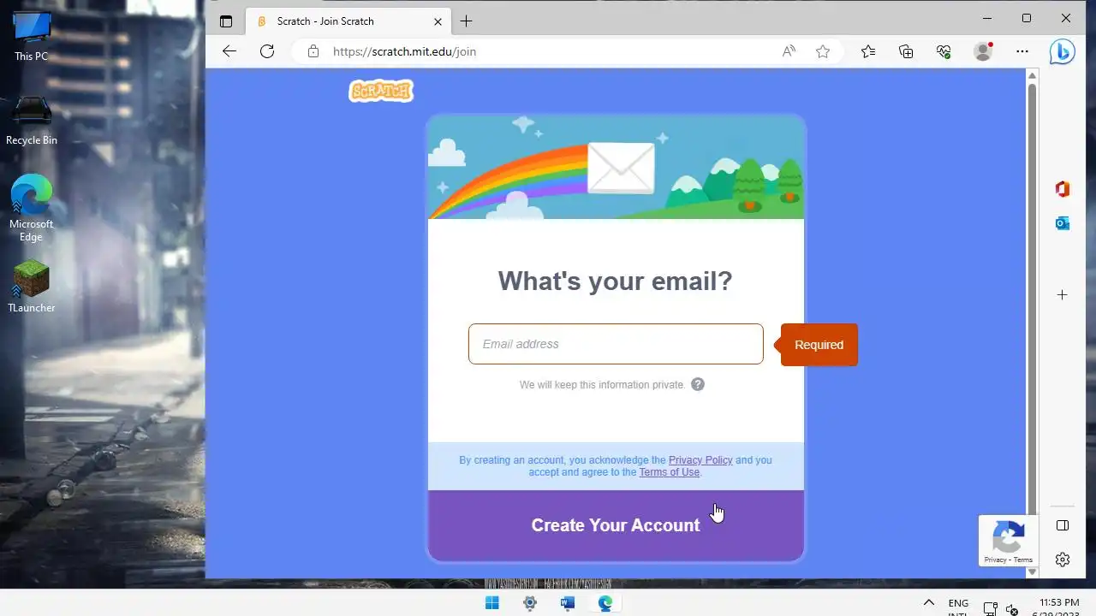
Task: Toggle the sidebar hide panel icon
Action: [1063, 525]
